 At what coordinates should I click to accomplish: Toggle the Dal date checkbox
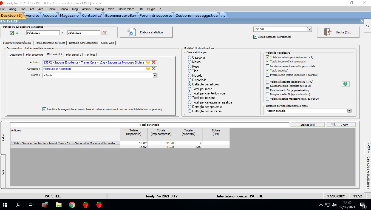(12, 33)
